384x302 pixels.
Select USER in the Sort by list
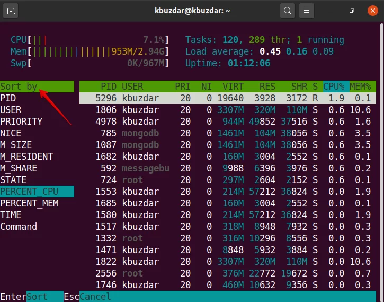pos(37,110)
